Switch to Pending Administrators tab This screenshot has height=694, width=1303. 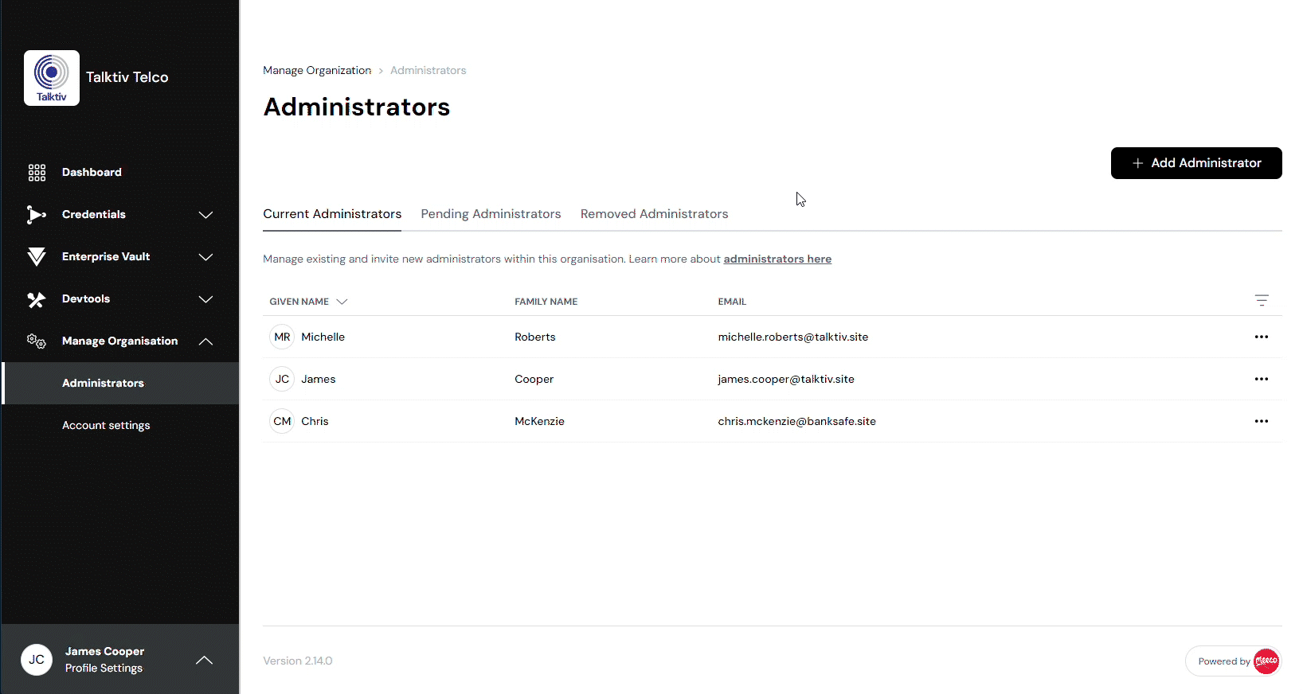point(491,214)
